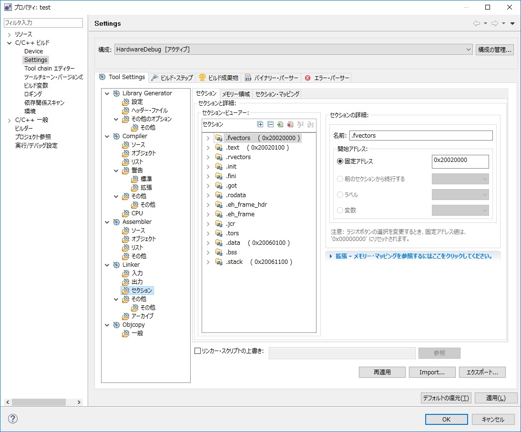Select the 固定アドレス radio button
The height and width of the screenshot is (432, 521).
[340, 161]
